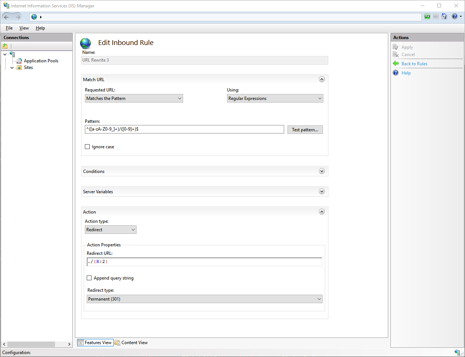Image resolution: width=465 pixels, height=357 pixels.
Task: Open the Requested URL dropdown
Action: tap(134, 98)
